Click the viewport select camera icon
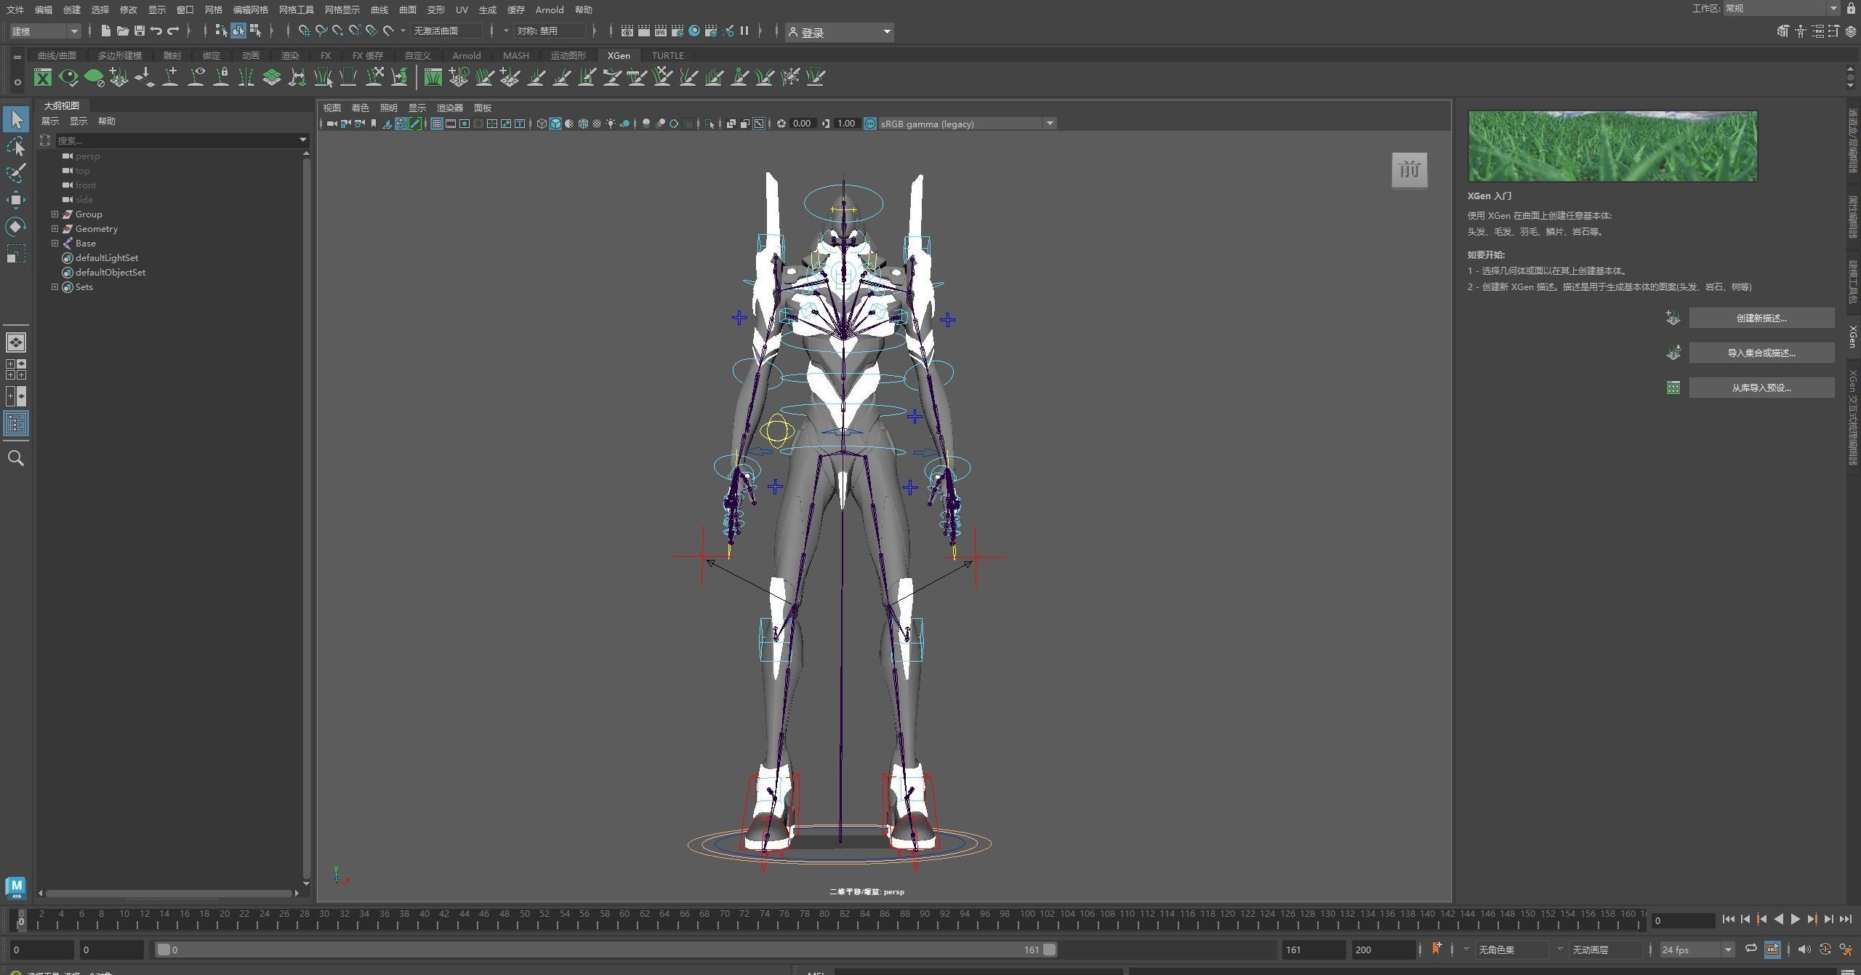Image resolution: width=1861 pixels, height=975 pixels. click(x=331, y=124)
